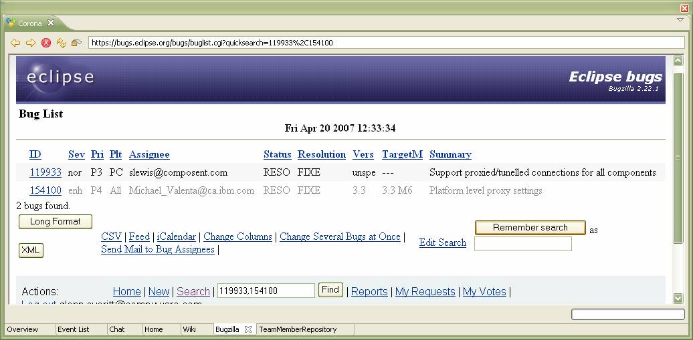Sort by the TargetM column header
Viewport: 693px width, 340px height.
point(402,154)
